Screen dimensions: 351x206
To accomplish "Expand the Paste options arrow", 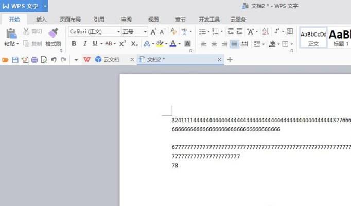I will point(17,44).
